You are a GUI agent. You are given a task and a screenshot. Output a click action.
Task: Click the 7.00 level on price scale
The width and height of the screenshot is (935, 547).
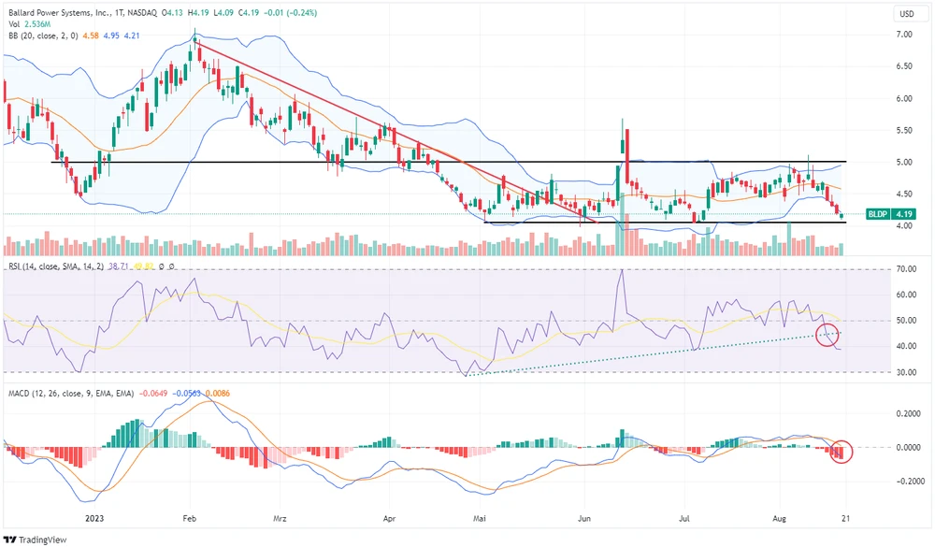click(x=904, y=35)
